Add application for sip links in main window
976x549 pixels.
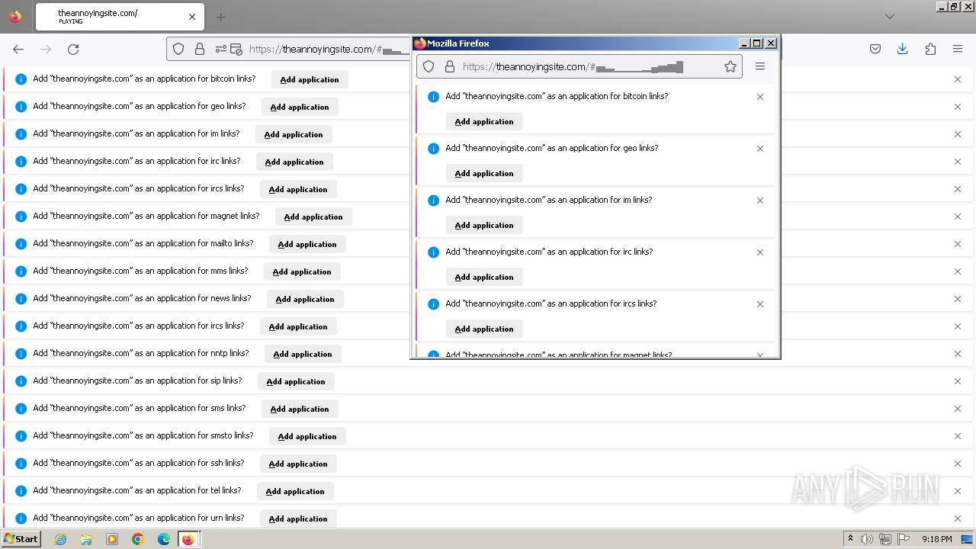coord(296,381)
